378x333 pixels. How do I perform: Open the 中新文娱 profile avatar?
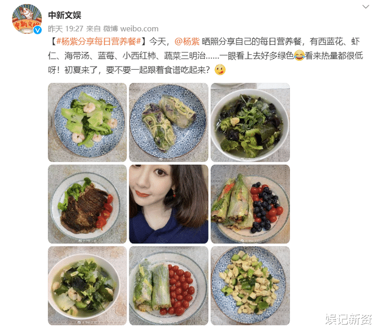[x=27, y=19]
